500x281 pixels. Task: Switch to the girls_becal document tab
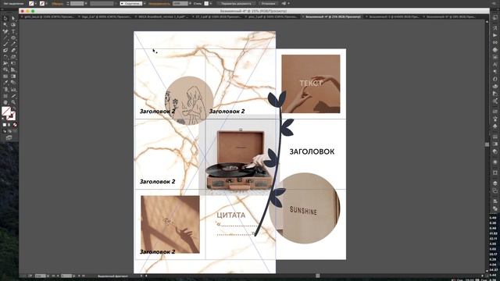point(49,16)
